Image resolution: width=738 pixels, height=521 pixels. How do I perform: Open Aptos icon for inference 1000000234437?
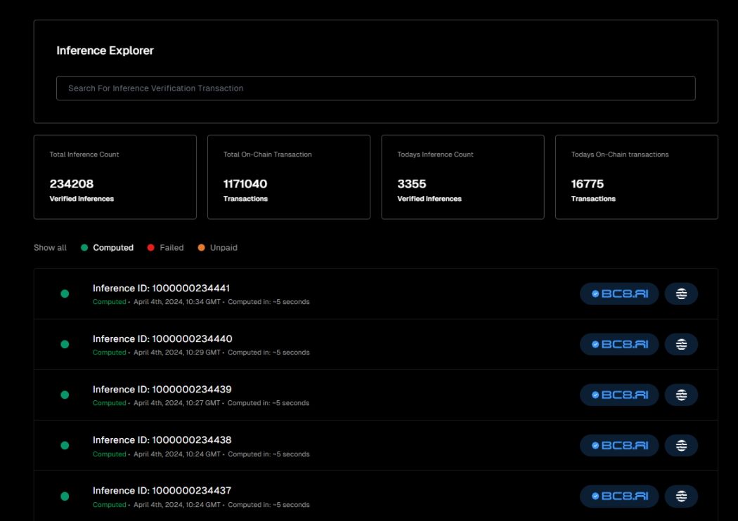[x=680, y=496]
